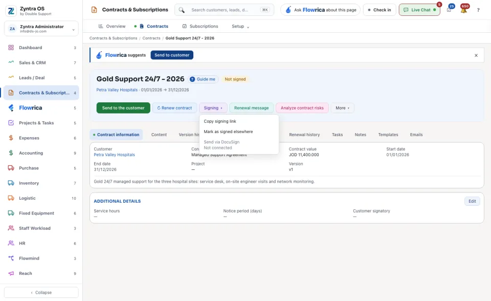Click Flowrica's suggested Send to customer button
491x301 pixels.
pos(172,55)
